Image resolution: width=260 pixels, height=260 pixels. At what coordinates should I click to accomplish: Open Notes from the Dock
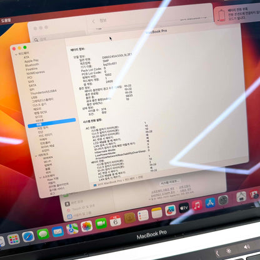[157, 213]
